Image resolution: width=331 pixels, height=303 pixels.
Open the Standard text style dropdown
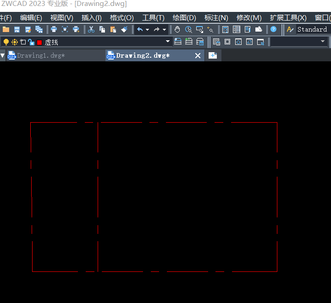(313, 29)
